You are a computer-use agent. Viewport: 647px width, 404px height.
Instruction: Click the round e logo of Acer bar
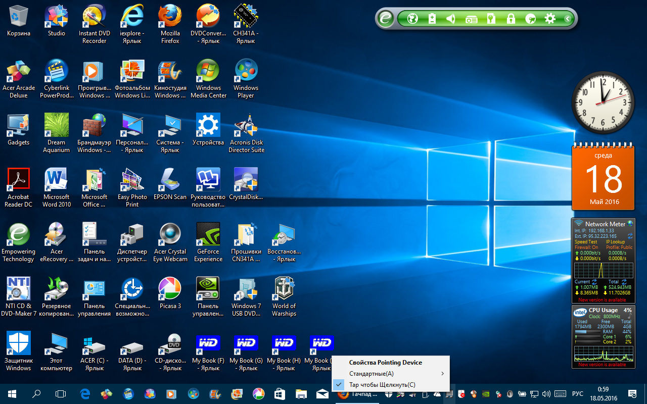click(385, 19)
